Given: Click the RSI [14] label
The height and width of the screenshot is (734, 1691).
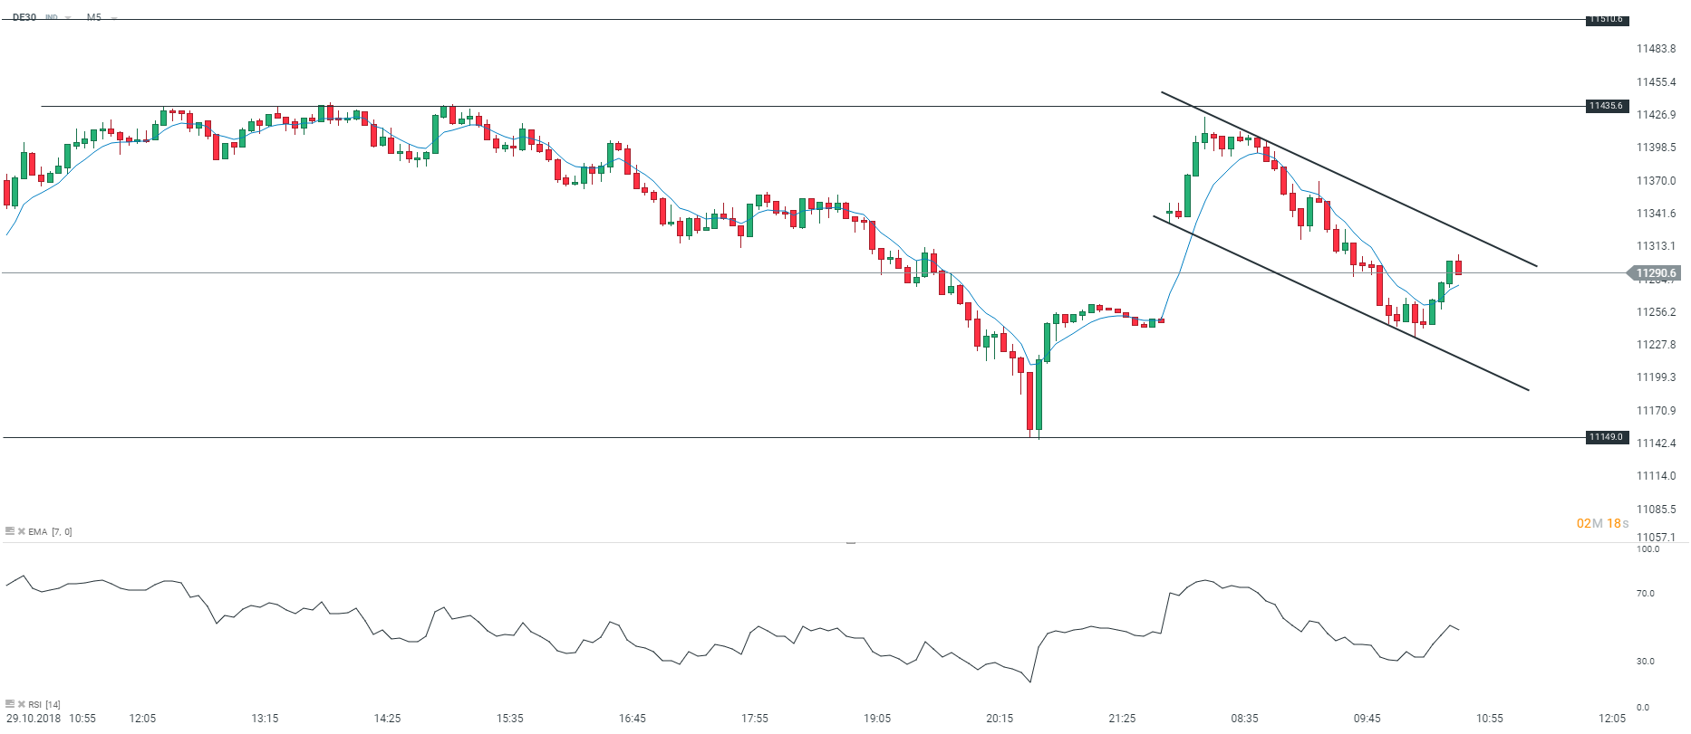Looking at the screenshot, I should [x=44, y=704].
